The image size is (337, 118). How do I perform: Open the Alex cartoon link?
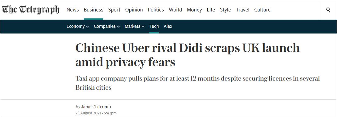168,26
